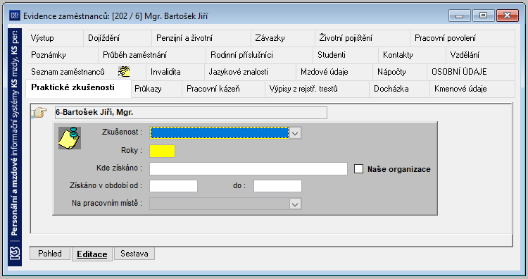
Task: Switch to the Rodinní příslušníci tab
Action: click(259, 55)
